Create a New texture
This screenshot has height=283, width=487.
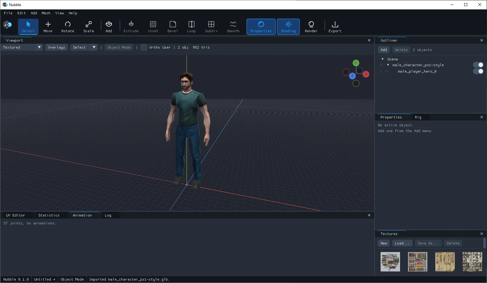(384, 243)
